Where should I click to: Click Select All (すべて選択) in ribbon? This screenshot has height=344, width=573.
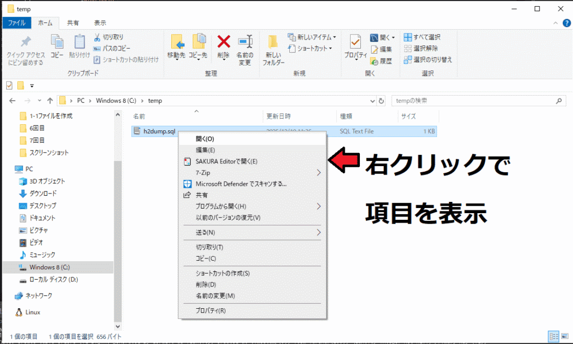click(422, 37)
